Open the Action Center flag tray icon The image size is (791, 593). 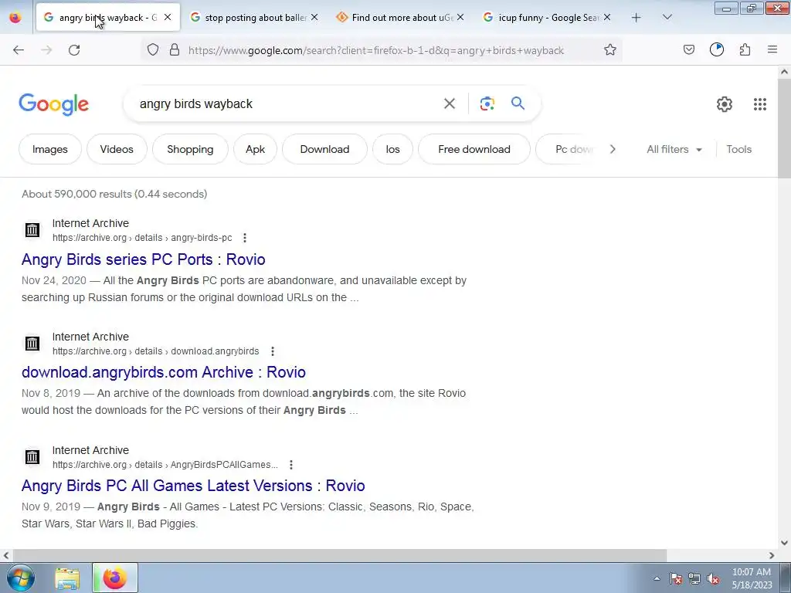(x=676, y=578)
